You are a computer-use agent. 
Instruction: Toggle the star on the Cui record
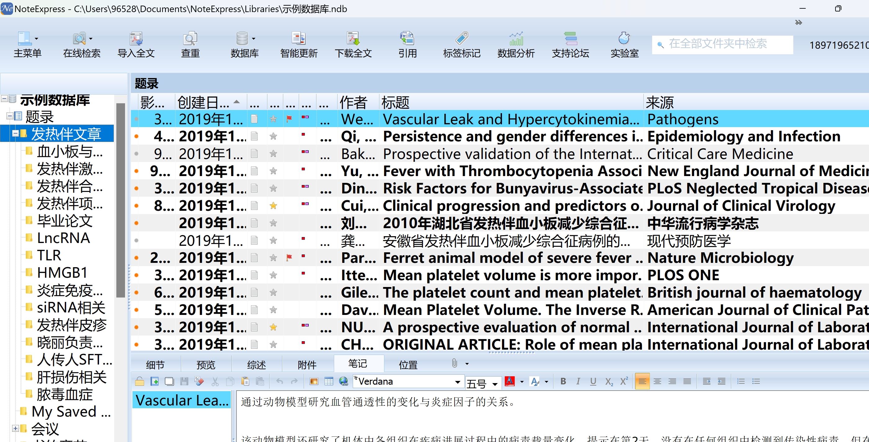pos(273,206)
